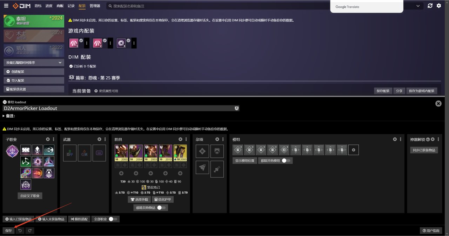Click the 选择外貌 button
This screenshot has width=449, height=236.
[139, 199]
